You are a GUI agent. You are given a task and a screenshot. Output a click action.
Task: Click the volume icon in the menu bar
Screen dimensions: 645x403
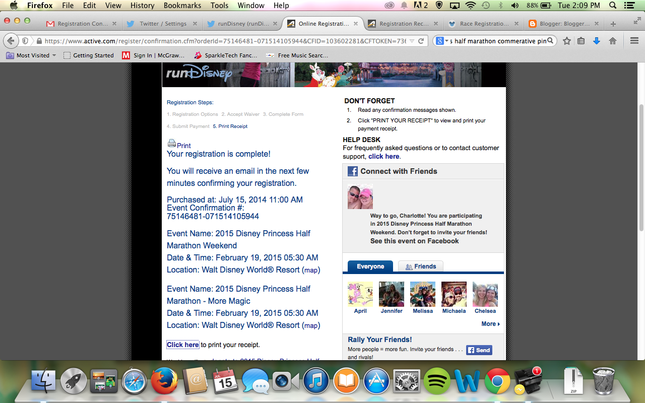[x=515, y=6]
